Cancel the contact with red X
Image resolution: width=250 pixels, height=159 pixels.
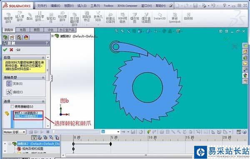click(x=11, y=50)
